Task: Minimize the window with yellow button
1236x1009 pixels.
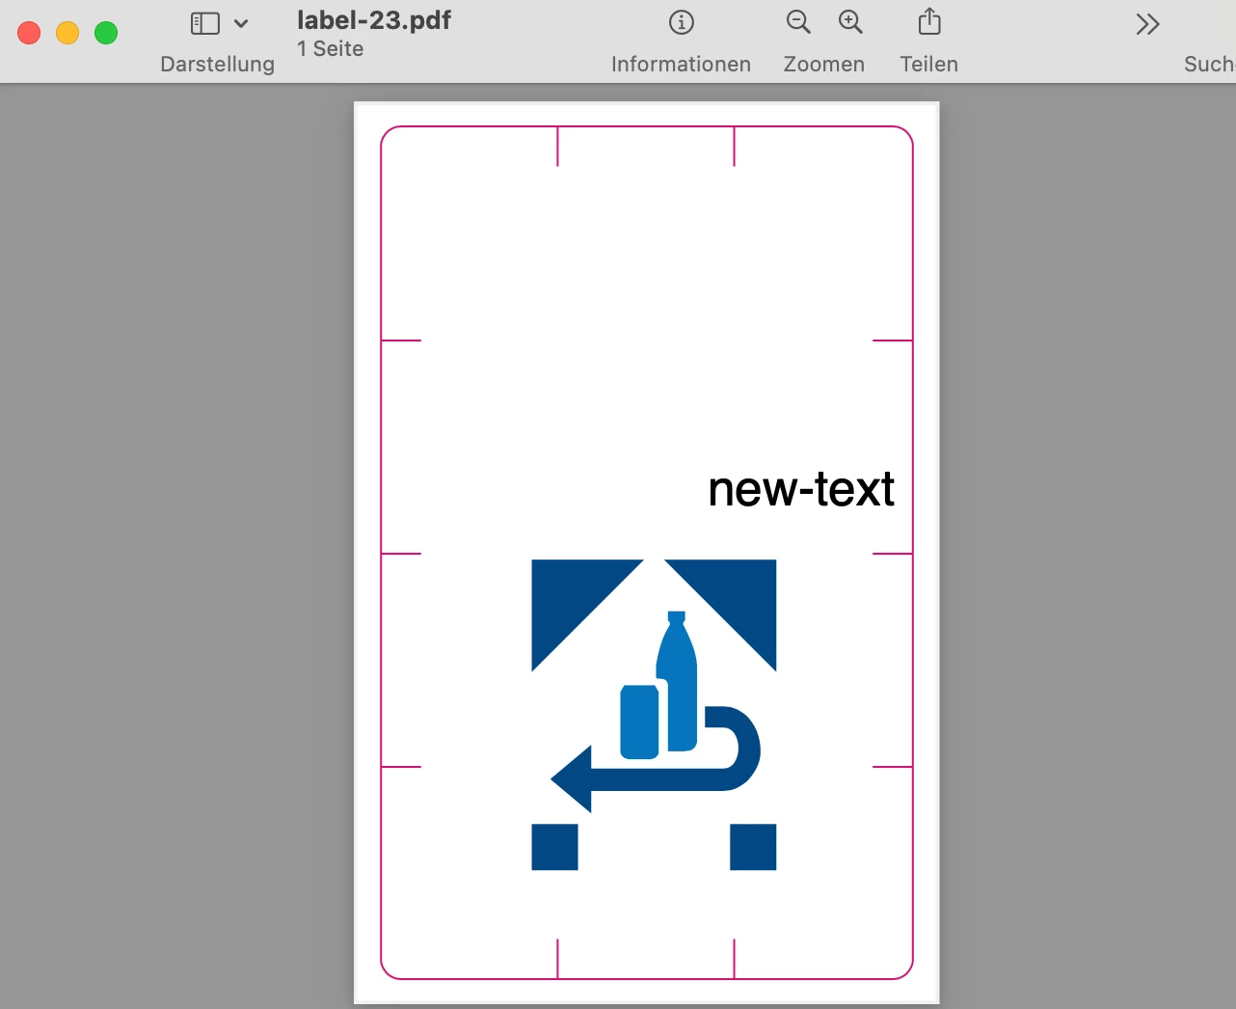Action: point(67,33)
